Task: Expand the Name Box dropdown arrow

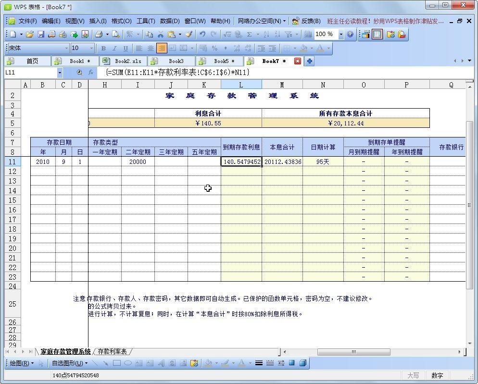Action: [60, 73]
